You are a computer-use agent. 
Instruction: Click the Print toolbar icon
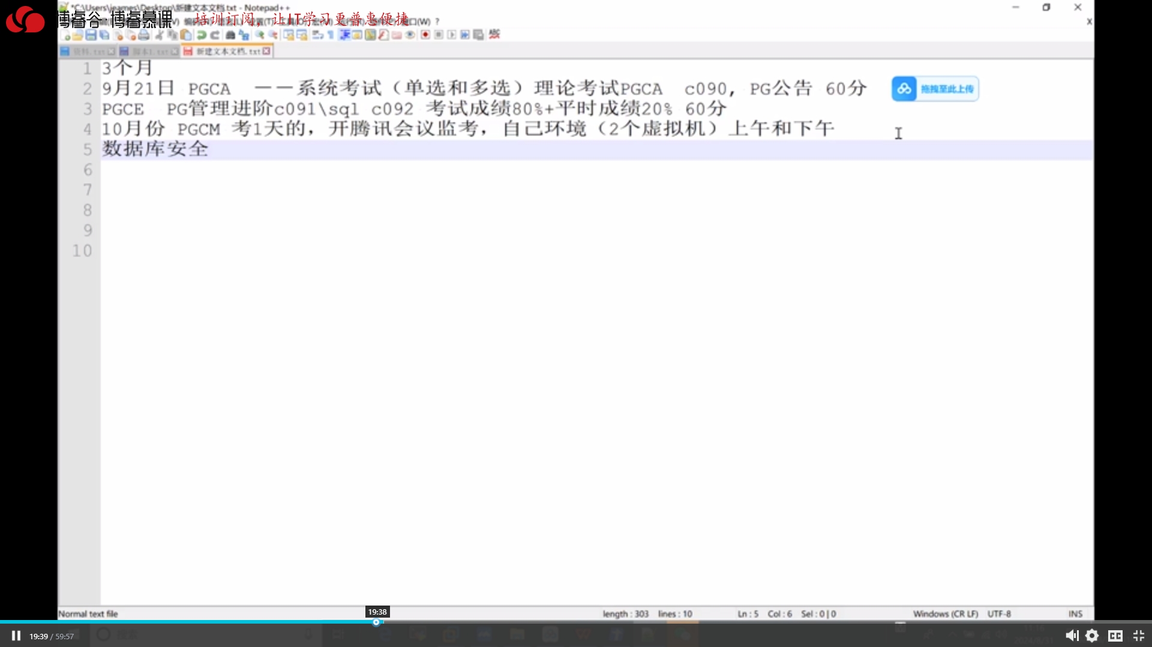143,35
